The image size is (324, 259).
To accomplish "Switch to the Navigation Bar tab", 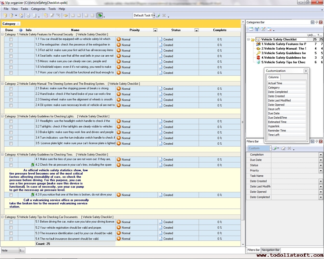I will [270, 250].
